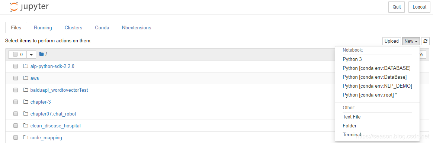433x143 pixels.
Task: Open the selection filter dropdown arrow
Action: point(31,55)
